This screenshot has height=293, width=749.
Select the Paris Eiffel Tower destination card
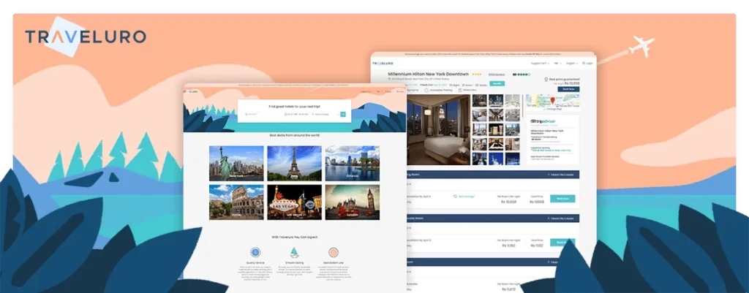point(294,163)
